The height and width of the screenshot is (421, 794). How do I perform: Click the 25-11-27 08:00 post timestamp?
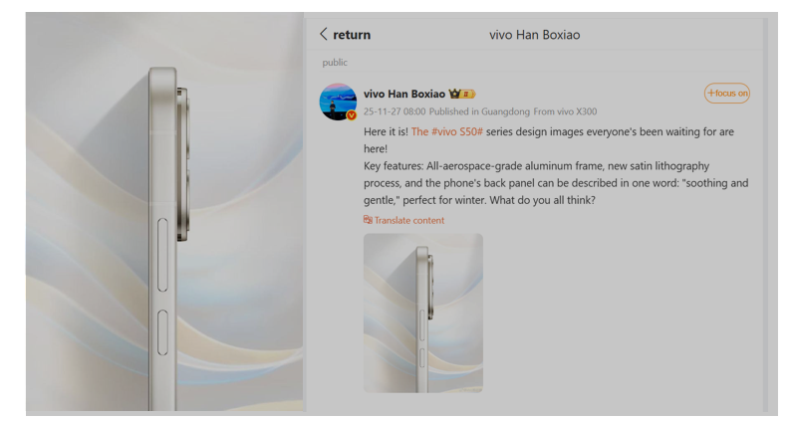395,111
